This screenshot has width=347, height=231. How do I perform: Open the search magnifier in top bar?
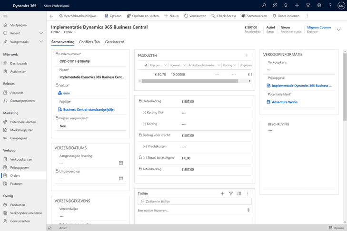pos(264,5)
